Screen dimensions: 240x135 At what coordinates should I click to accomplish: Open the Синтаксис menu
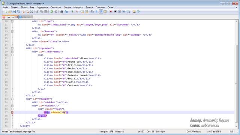(56, 7)
